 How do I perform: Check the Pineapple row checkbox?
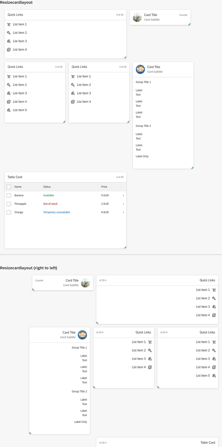(x=9, y=204)
